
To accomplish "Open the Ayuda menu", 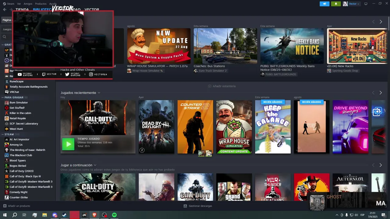I will point(53,4).
